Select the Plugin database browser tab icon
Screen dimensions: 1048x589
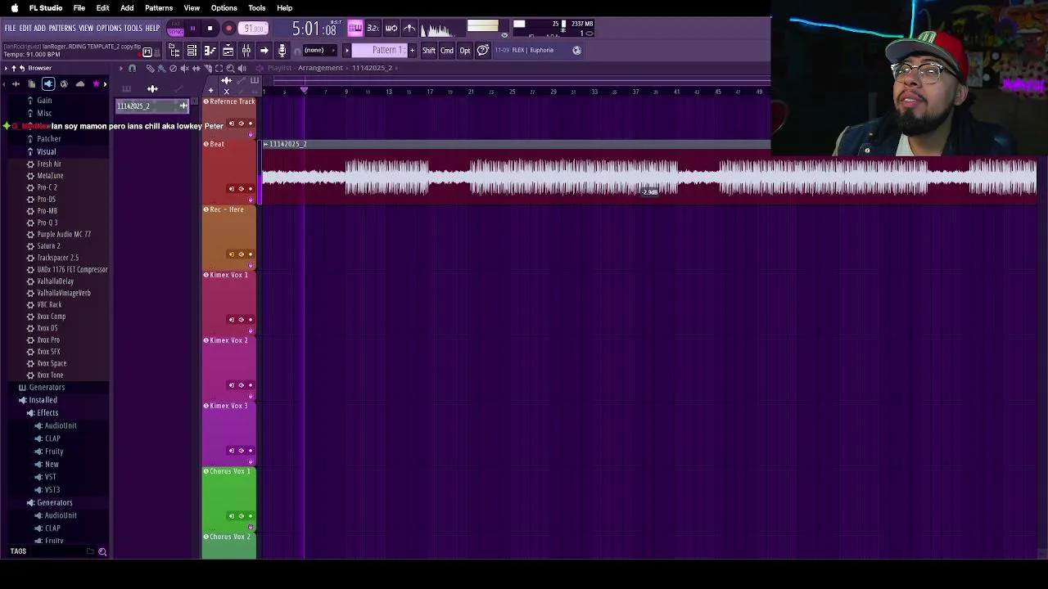pyautogui.click(x=48, y=84)
